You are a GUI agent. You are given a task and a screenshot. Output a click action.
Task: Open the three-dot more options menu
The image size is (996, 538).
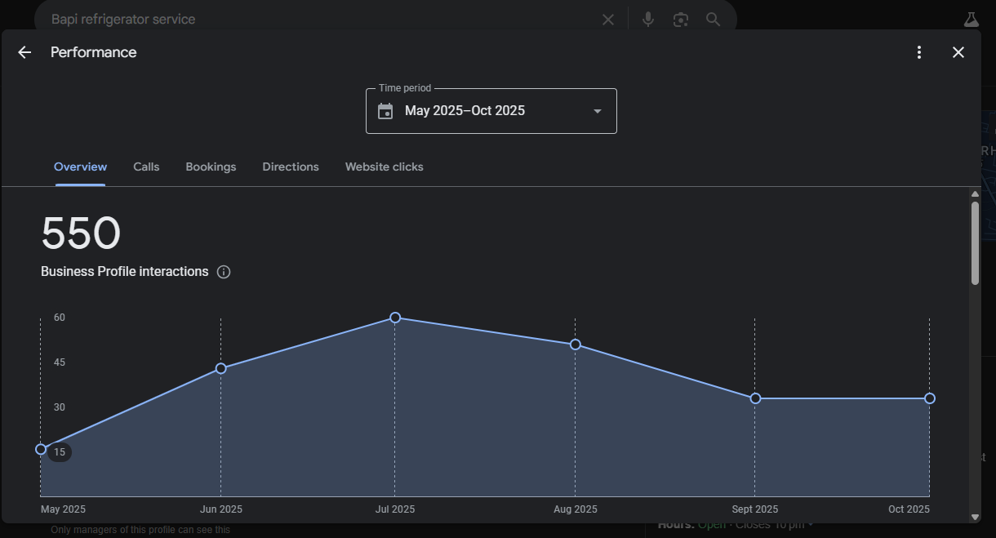pos(919,52)
